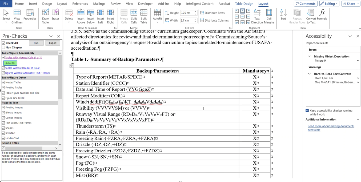Click Insert Left column
This screenshot has width=361, height=182.
pyautogui.click(x=101, y=16)
